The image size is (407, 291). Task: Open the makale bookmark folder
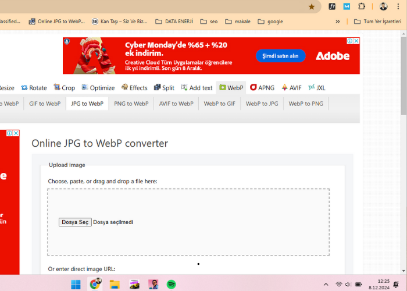point(238,22)
